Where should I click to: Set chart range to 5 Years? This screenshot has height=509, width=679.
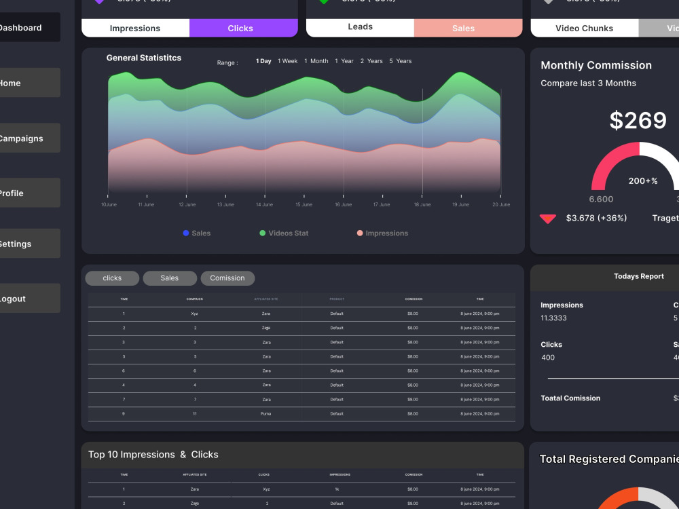click(x=400, y=61)
